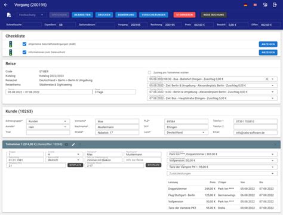Select the Doppelzimmer row in Leistung table
The width and height of the screenshot is (283, 215).
(x=222, y=189)
